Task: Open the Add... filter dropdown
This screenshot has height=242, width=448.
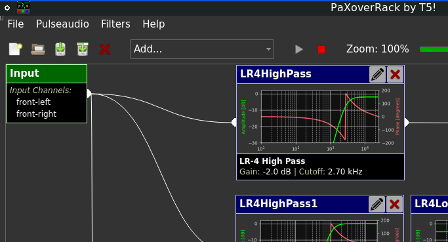Action: (x=202, y=49)
